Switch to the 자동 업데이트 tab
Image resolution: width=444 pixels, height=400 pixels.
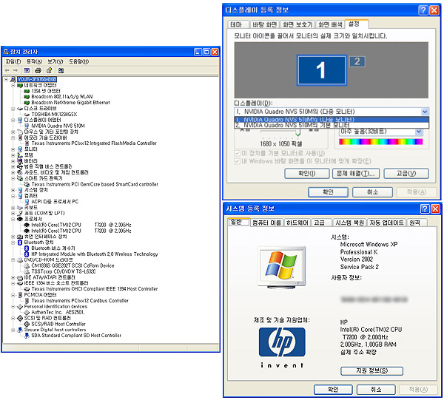386,223
